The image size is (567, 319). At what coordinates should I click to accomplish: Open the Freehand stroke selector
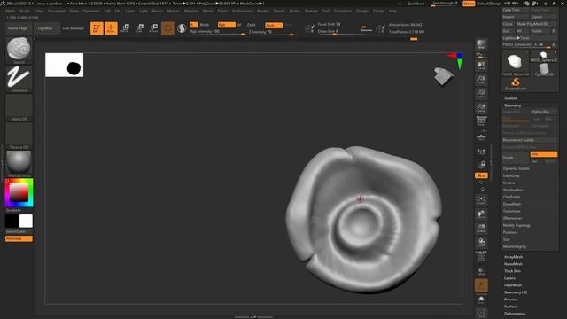click(x=19, y=79)
